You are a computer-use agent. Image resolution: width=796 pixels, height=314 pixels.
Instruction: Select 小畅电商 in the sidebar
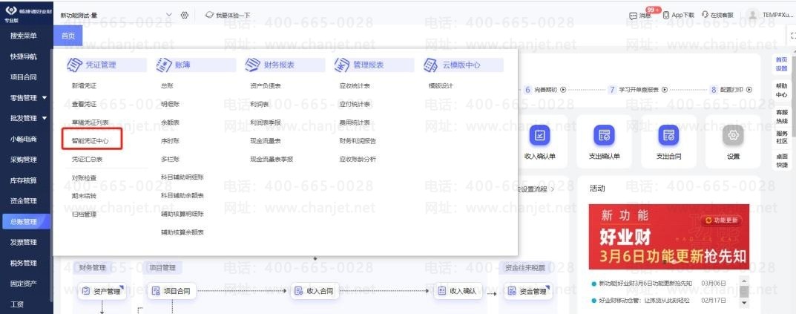pos(23,139)
